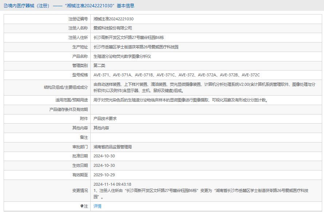Click the 产品名称 row label
Viewport: 324px width, 213px height.
pos(80,56)
